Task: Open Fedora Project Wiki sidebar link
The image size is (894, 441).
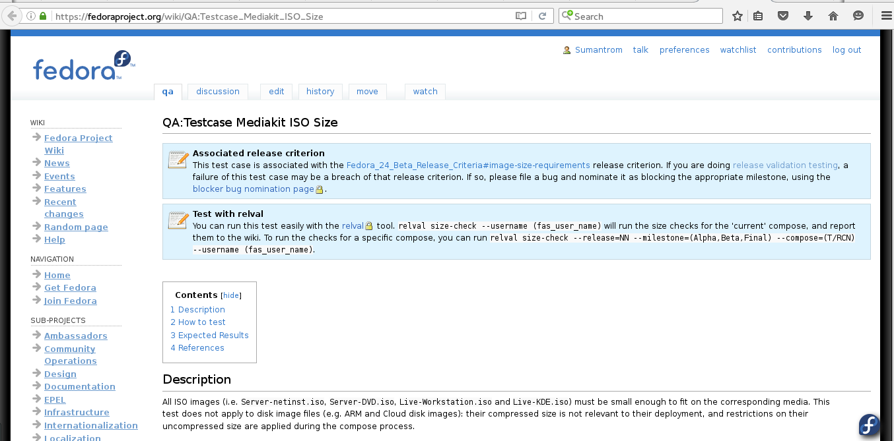Action: (x=79, y=144)
